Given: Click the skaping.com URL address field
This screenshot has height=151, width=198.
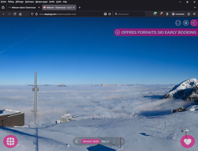Looking at the screenshot, I should pos(71,14).
